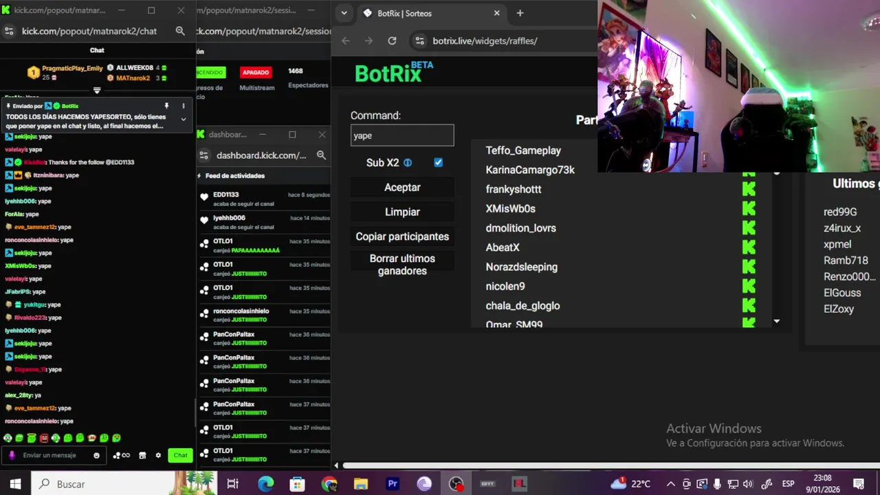
Task: Open the pinned message three-dots menu
Action: (x=183, y=106)
